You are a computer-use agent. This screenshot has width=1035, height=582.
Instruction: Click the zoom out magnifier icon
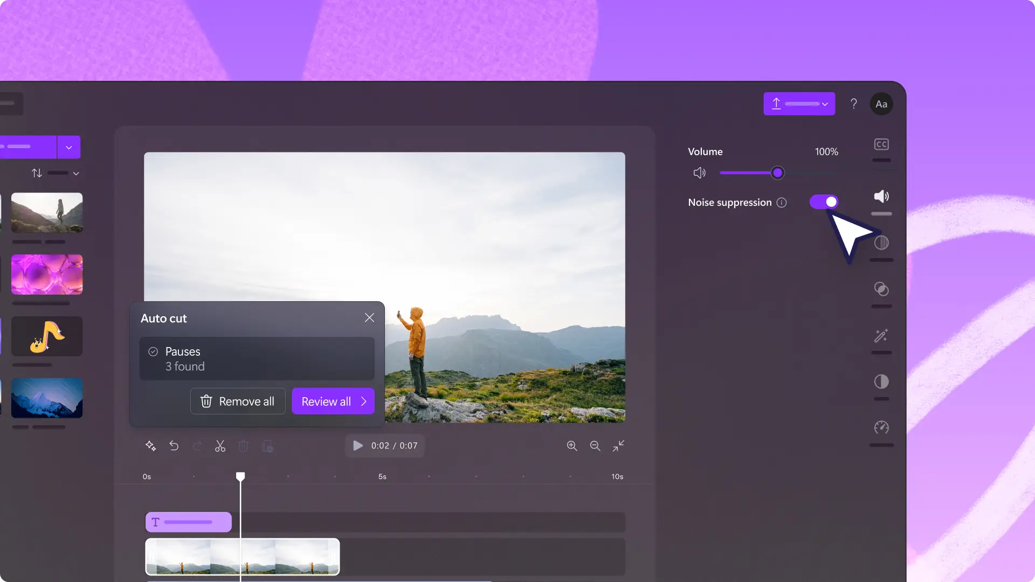[x=595, y=446]
